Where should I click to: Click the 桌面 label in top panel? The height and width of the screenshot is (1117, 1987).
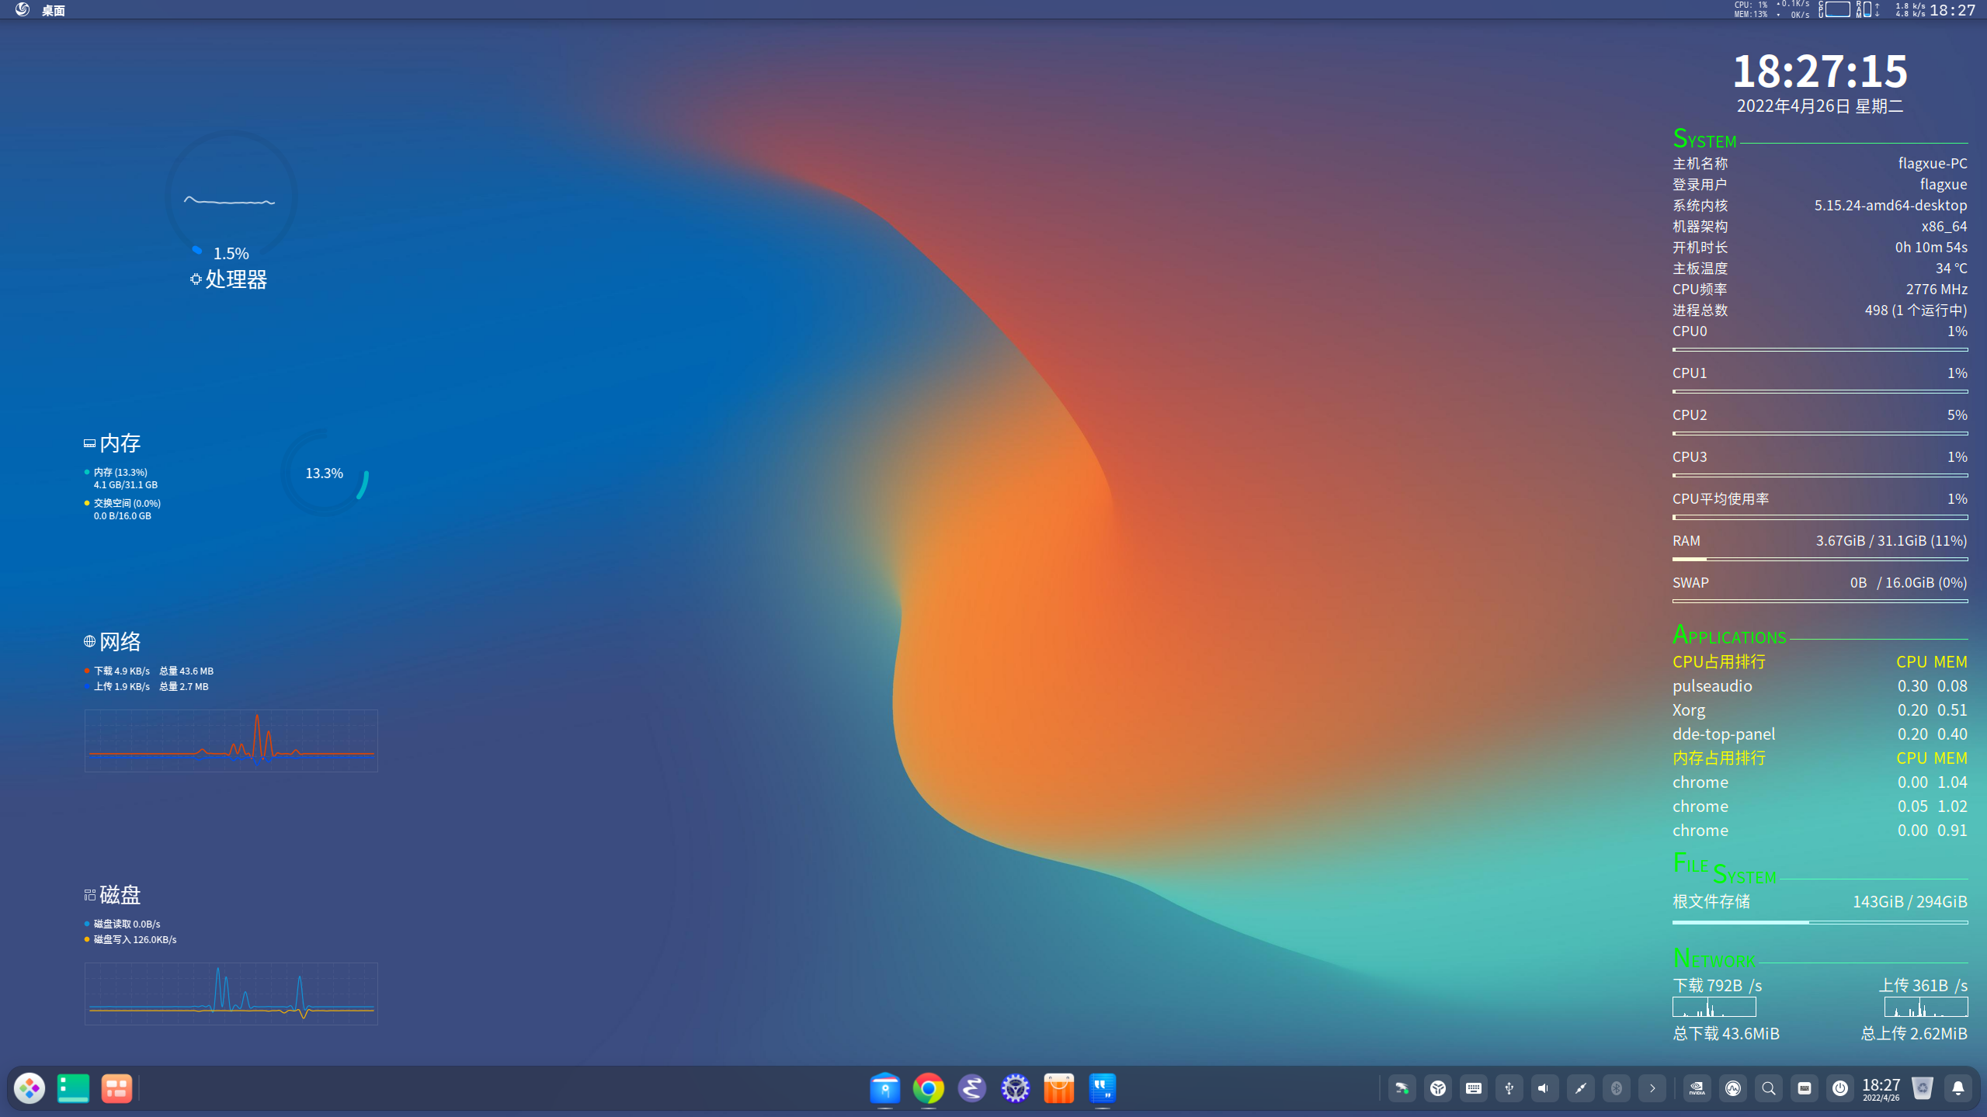point(53,10)
